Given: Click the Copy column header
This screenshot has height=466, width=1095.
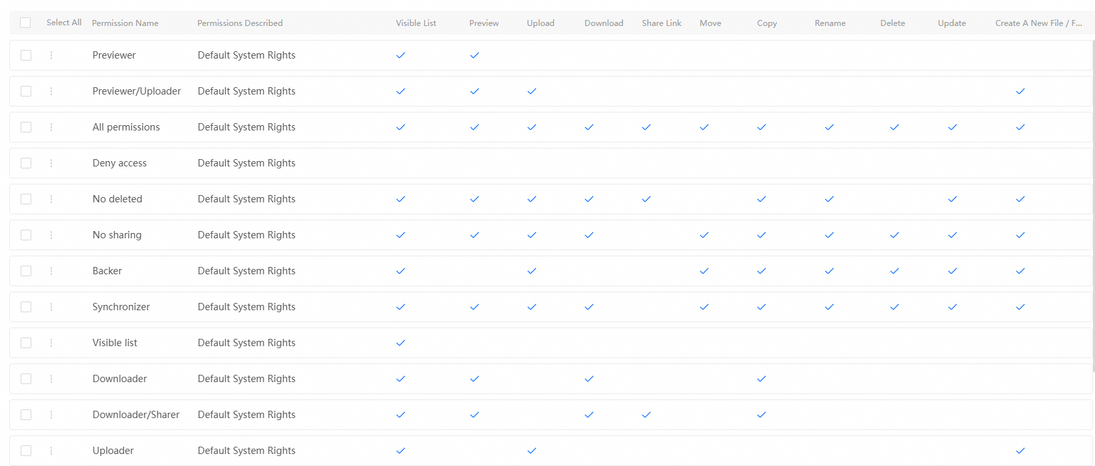Looking at the screenshot, I should [x=767, y=23].
